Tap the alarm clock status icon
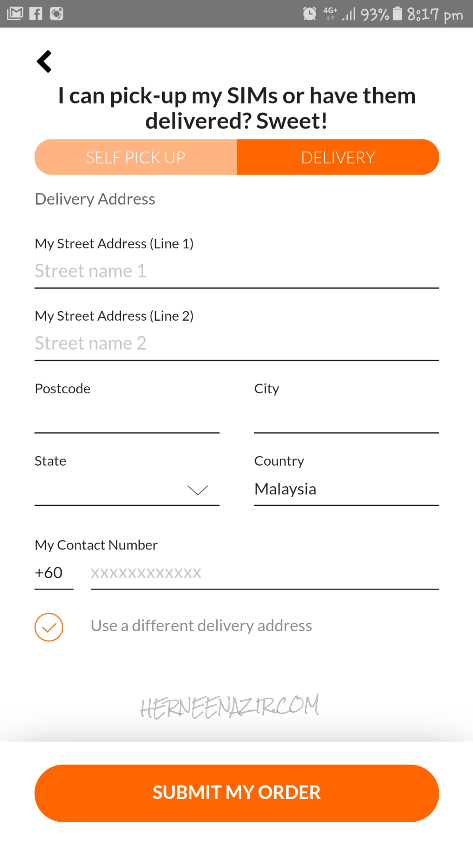The width and height of the screenshot is (473, 841). click(x=310, y=14)
